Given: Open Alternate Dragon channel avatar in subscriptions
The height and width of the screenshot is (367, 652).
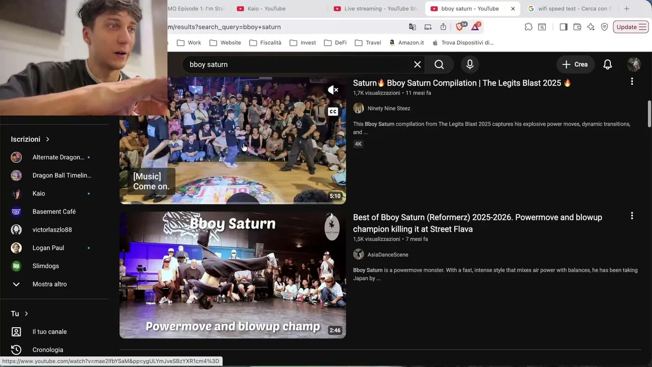Looking at the screenshot, I should coord(16,157).
